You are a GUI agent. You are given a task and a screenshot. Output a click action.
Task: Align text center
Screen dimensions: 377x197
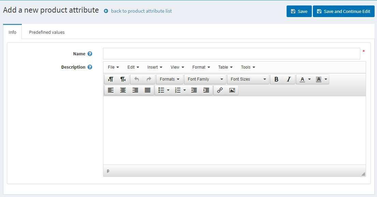click(123, 90)
